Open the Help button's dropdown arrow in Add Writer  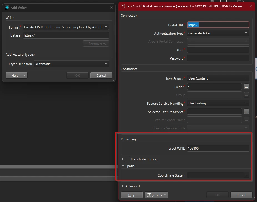point(24,75)
